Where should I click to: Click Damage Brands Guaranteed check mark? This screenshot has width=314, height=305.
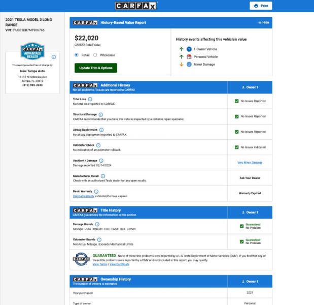click(241, 226)
